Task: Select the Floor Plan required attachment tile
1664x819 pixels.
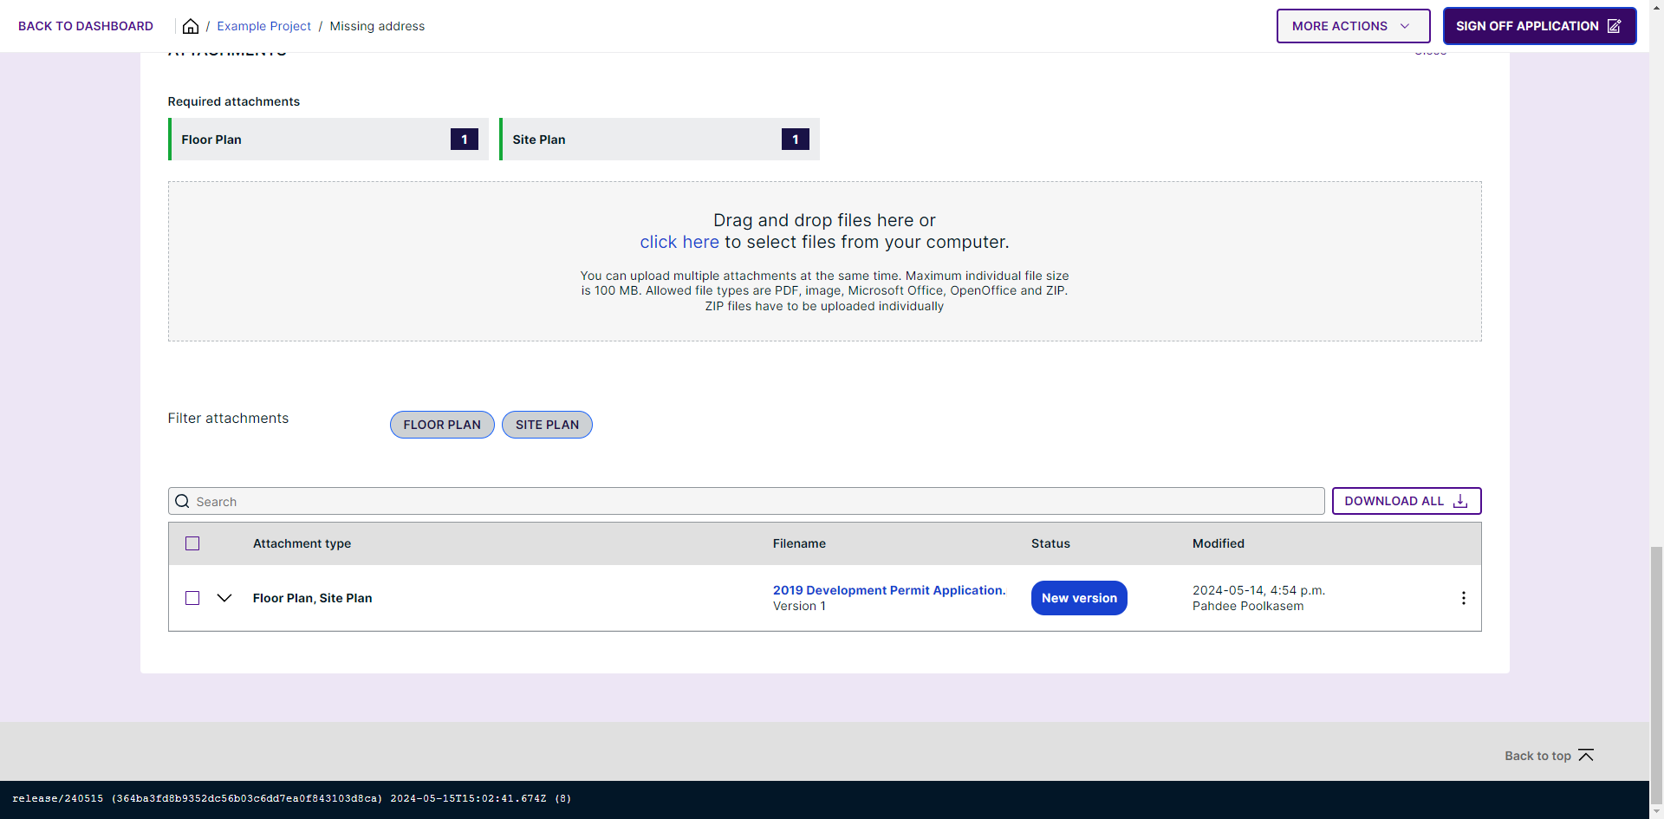Action: pos(328,140)
